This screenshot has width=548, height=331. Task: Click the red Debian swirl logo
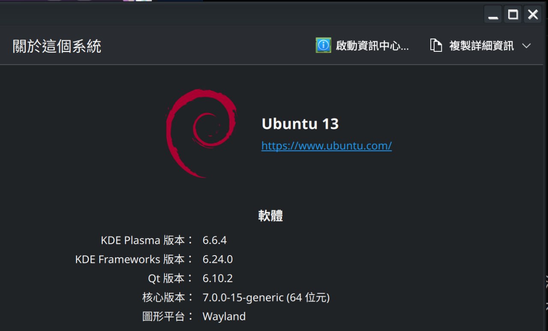click(201, 133)
